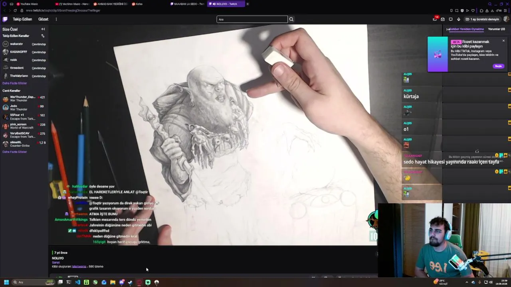Open a new browser tab with plus

click(248, 4)
